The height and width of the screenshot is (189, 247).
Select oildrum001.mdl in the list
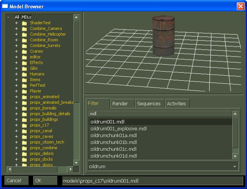(x=161, y=122)
